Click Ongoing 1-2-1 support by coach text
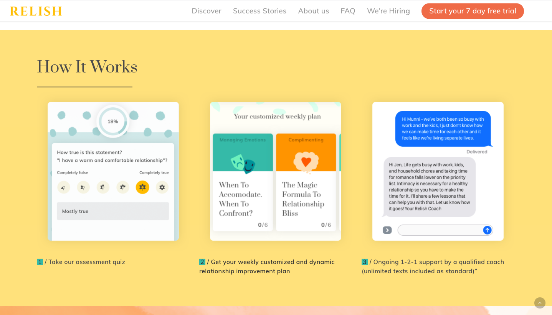 click(433, 266)
